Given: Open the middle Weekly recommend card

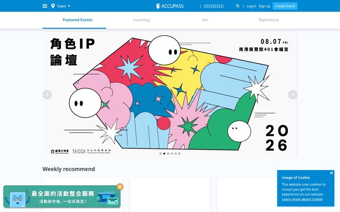Looking at the screenshot, I should click(170, 194).
